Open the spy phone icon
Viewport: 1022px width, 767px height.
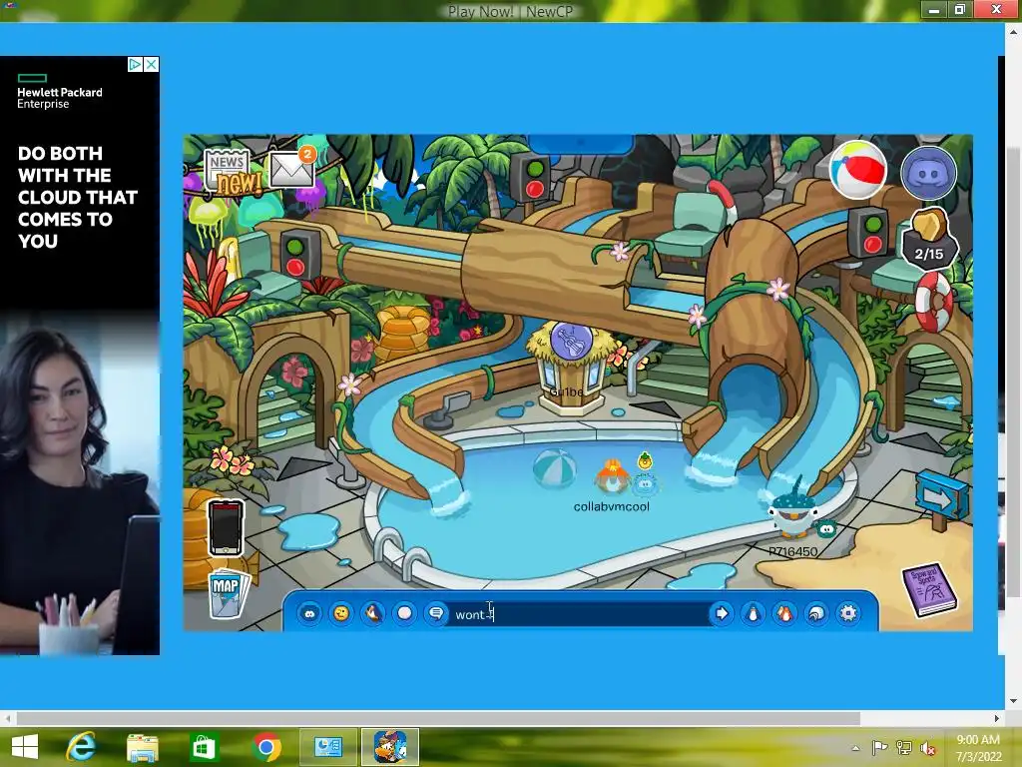(226, 528)
